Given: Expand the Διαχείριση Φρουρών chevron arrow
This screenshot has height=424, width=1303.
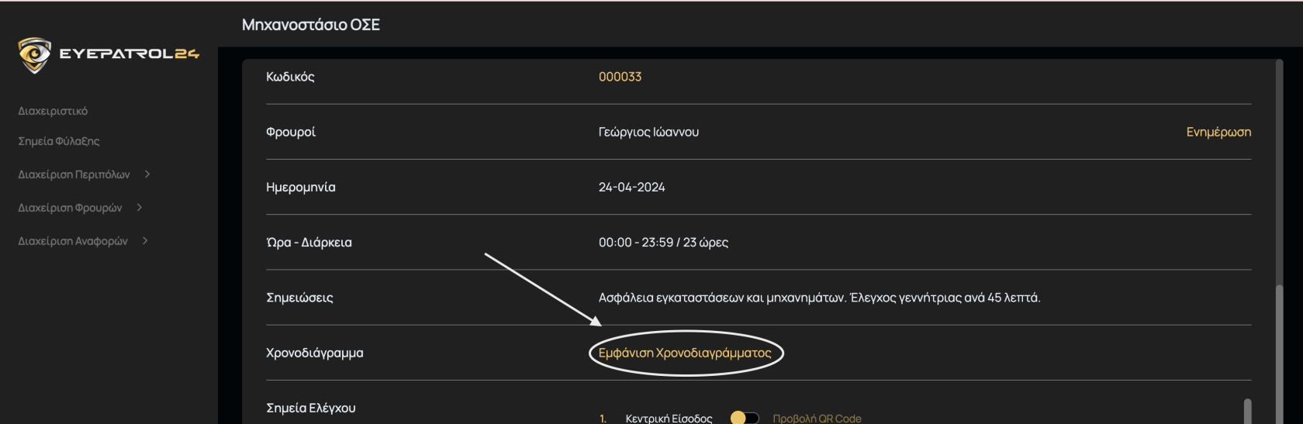Looking at the screenshot, I should (x=140, y=208).
